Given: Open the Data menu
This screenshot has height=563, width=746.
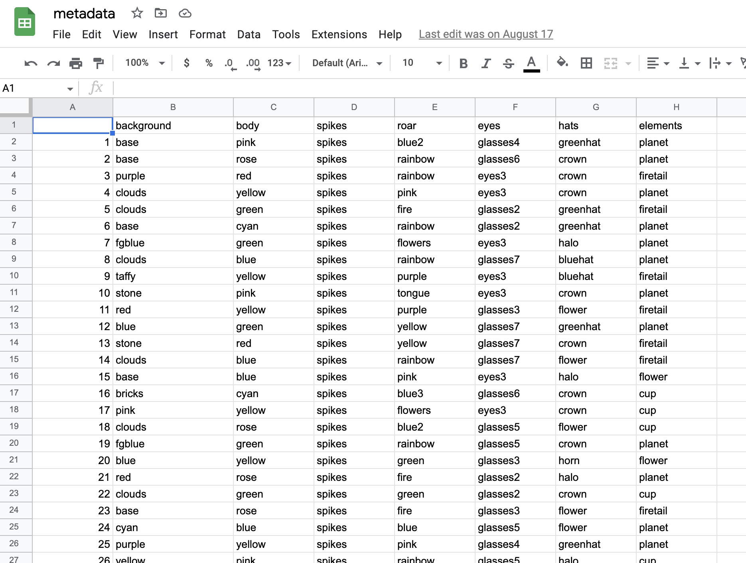Looking at the screenshot, I should 249,34.
